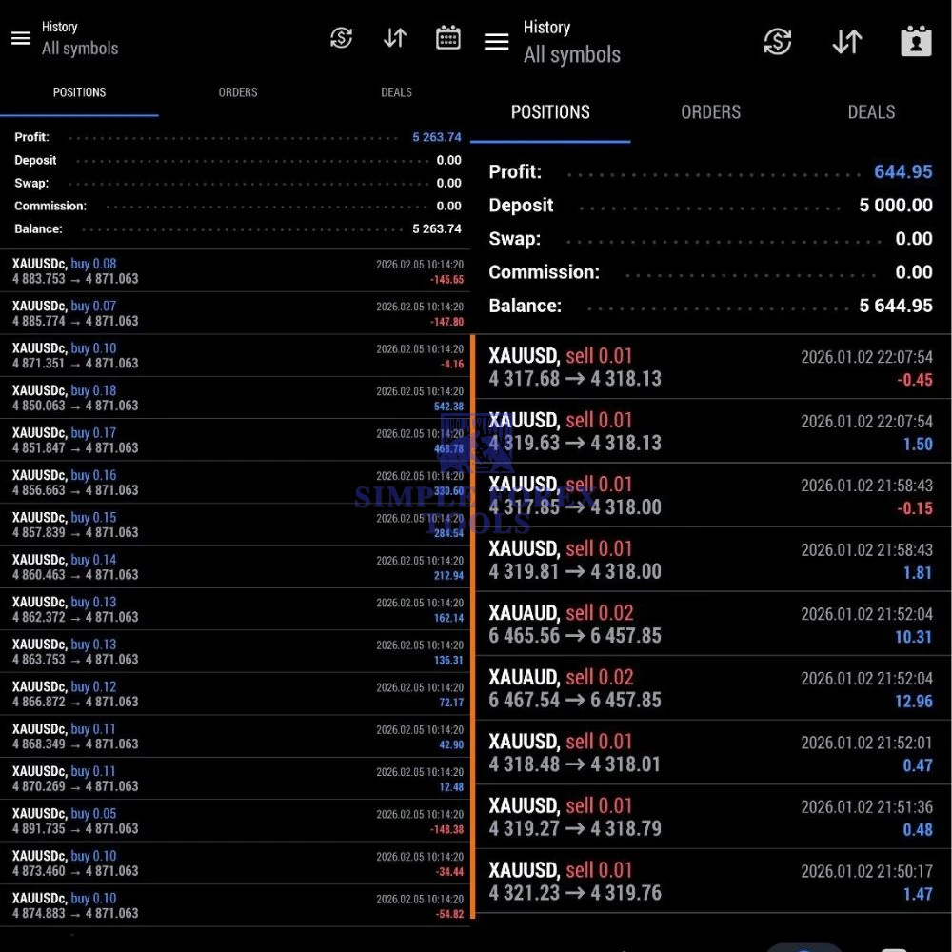Screen dimensions: 952x952
Task: Tap the currency exchange icon on left toolbar
Action: (340, 38)
